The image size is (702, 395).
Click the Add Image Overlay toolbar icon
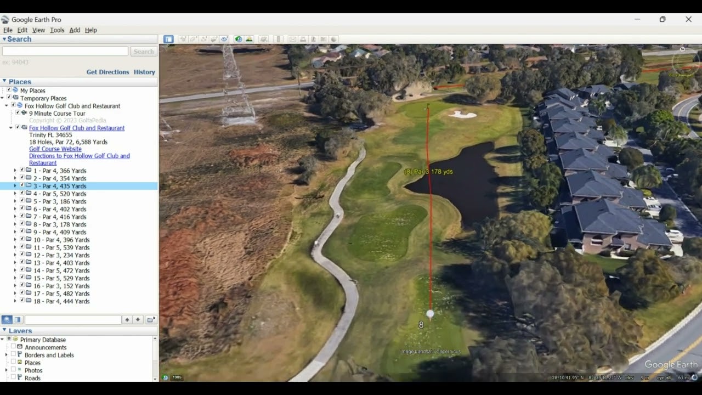(x=214, y=39)
